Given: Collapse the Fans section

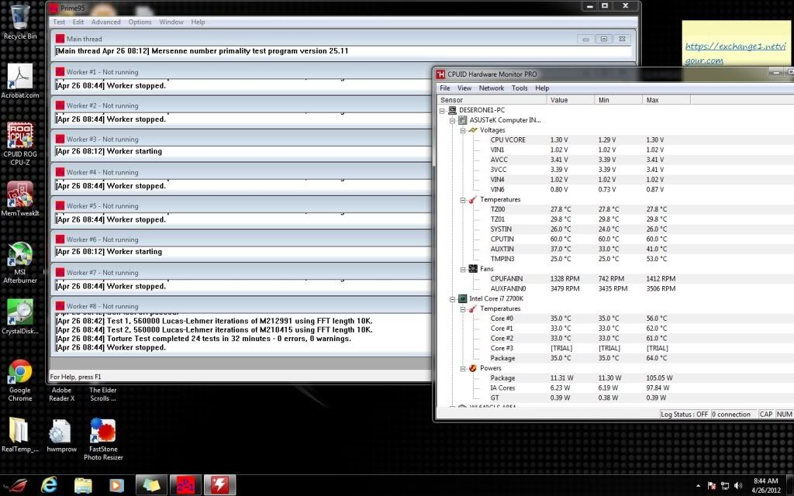Looking at the screenshot, I should 463,269.
